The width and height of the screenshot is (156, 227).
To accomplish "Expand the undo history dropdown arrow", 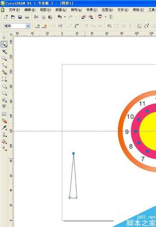I will [x=65, y=17].
